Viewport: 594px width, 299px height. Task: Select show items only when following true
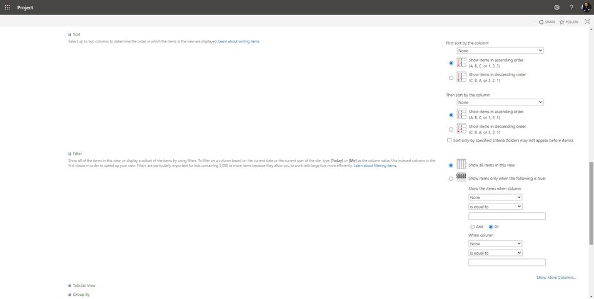click(x=451, y=179)
